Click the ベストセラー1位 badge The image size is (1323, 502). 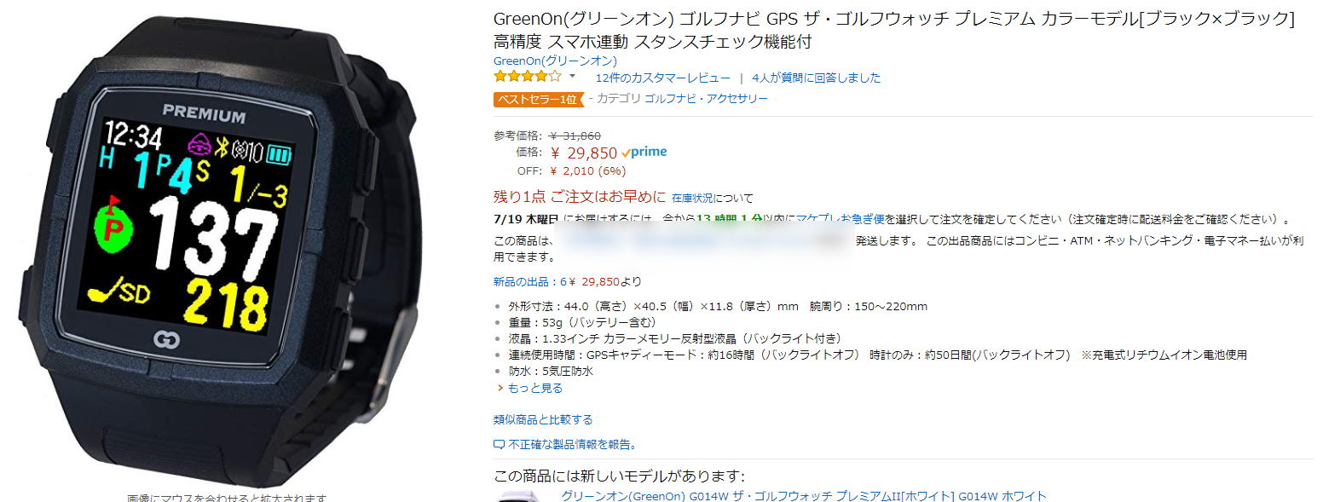click(537, 99)
